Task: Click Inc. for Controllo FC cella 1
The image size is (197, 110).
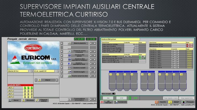Action: [173, 51]
